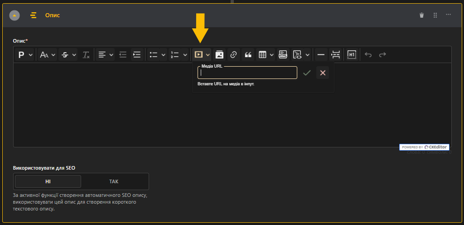Insert a block quote

(248, 54)
